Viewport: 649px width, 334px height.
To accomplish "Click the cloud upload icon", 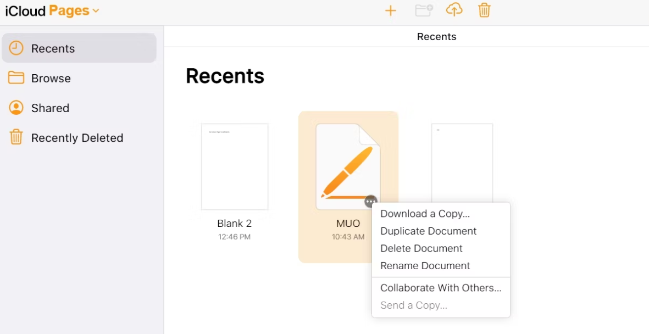I will [454, 10].
